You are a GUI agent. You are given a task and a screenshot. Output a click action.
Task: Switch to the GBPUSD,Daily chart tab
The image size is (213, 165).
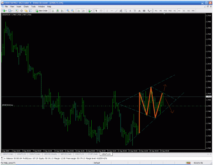pos(66,154)
